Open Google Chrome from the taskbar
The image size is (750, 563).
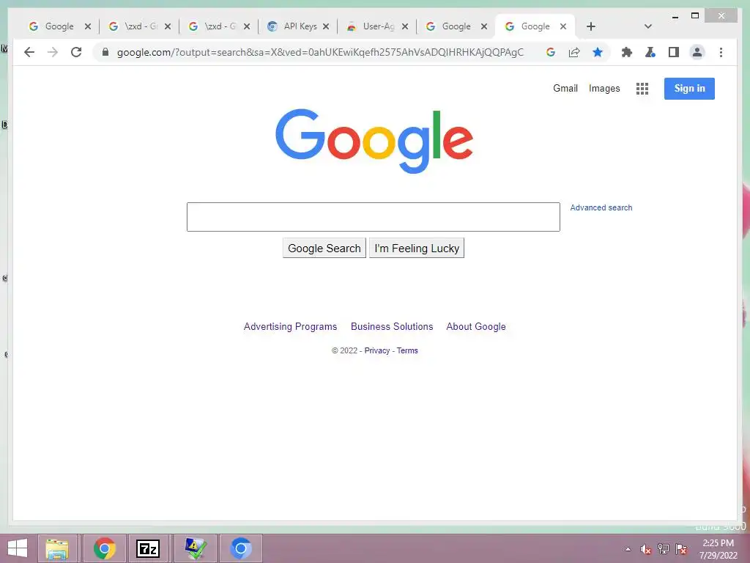105,548
